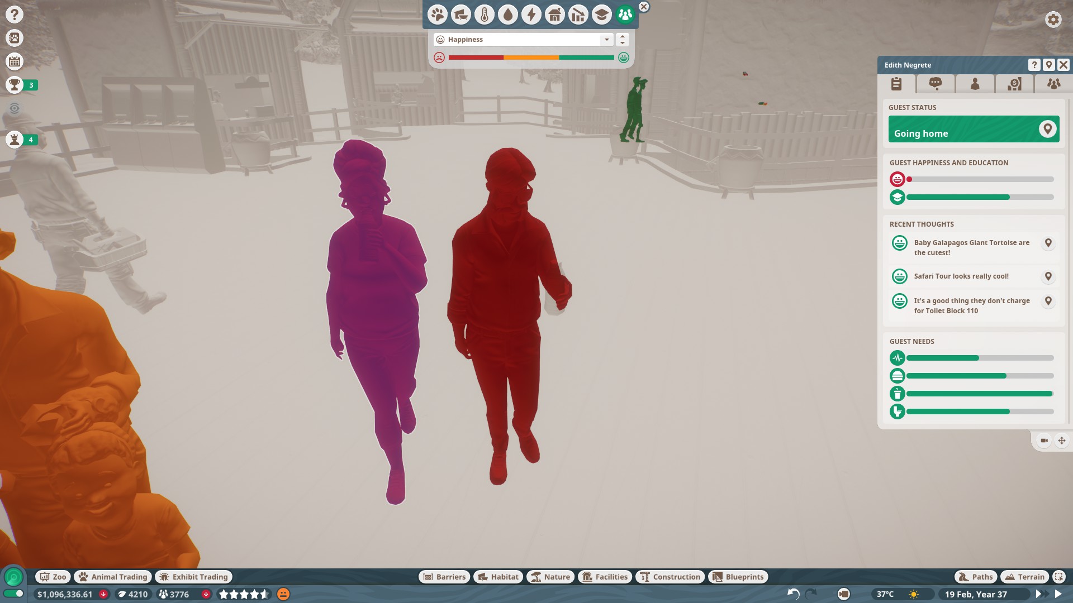Viewport: 1073px width, 603px height.
Task: Open the Facilities build menu
Action: [x=605, y=577]
